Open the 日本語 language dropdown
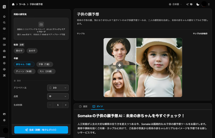The width and height of the screenshot is (215, 138). tap(175, 4)
